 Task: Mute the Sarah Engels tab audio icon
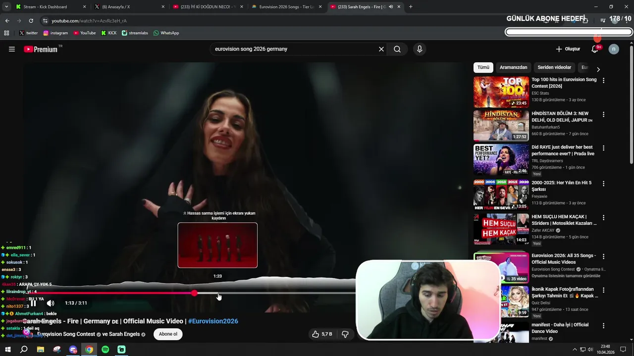pos(391,7)
